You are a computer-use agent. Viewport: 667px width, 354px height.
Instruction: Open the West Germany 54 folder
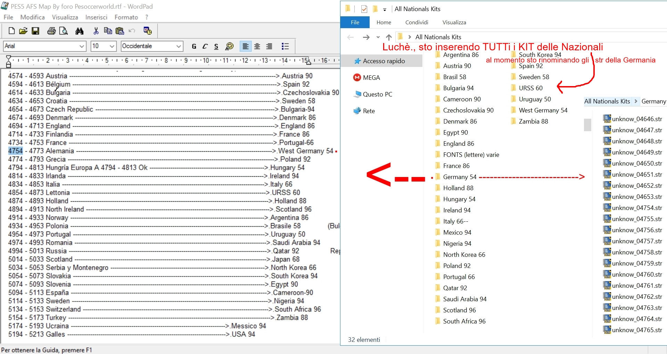539,110
